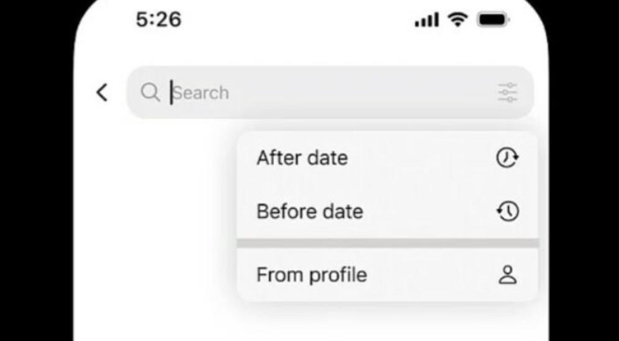Tap the battery indicator in status bar

[x=493, y=19]
